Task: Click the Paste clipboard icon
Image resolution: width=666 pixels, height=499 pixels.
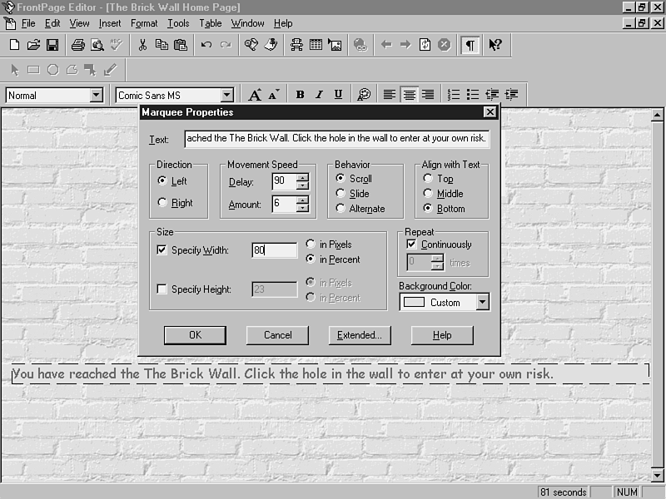Action: point(181,45)
